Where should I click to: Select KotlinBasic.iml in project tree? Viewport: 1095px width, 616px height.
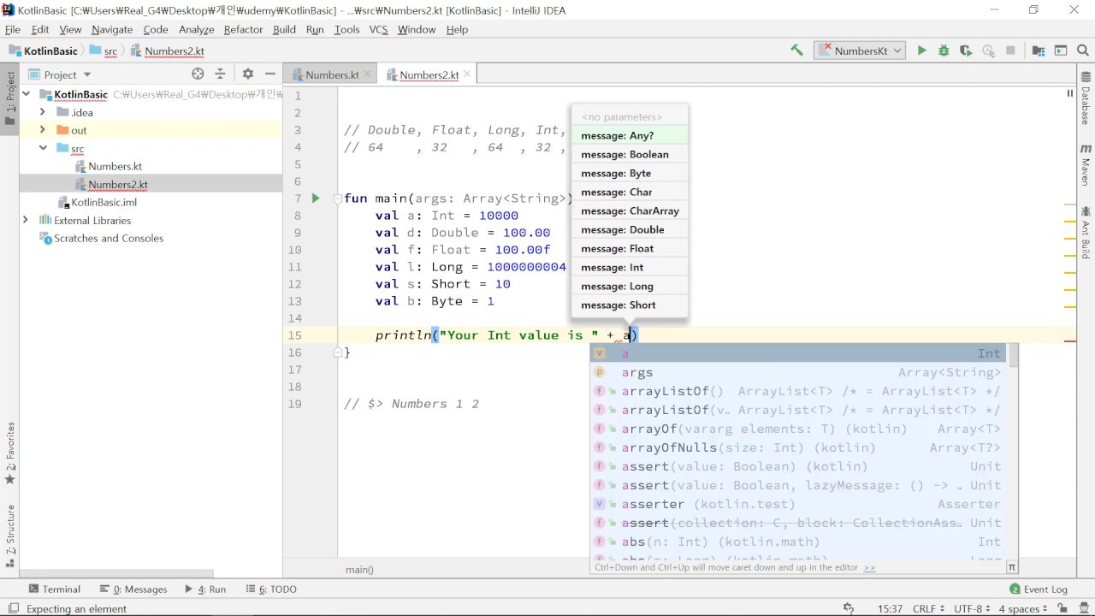pyautogui.click(x=104, y=202)
